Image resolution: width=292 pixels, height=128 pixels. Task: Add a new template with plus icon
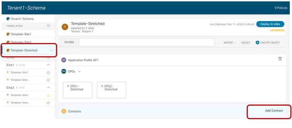(48, 26)
